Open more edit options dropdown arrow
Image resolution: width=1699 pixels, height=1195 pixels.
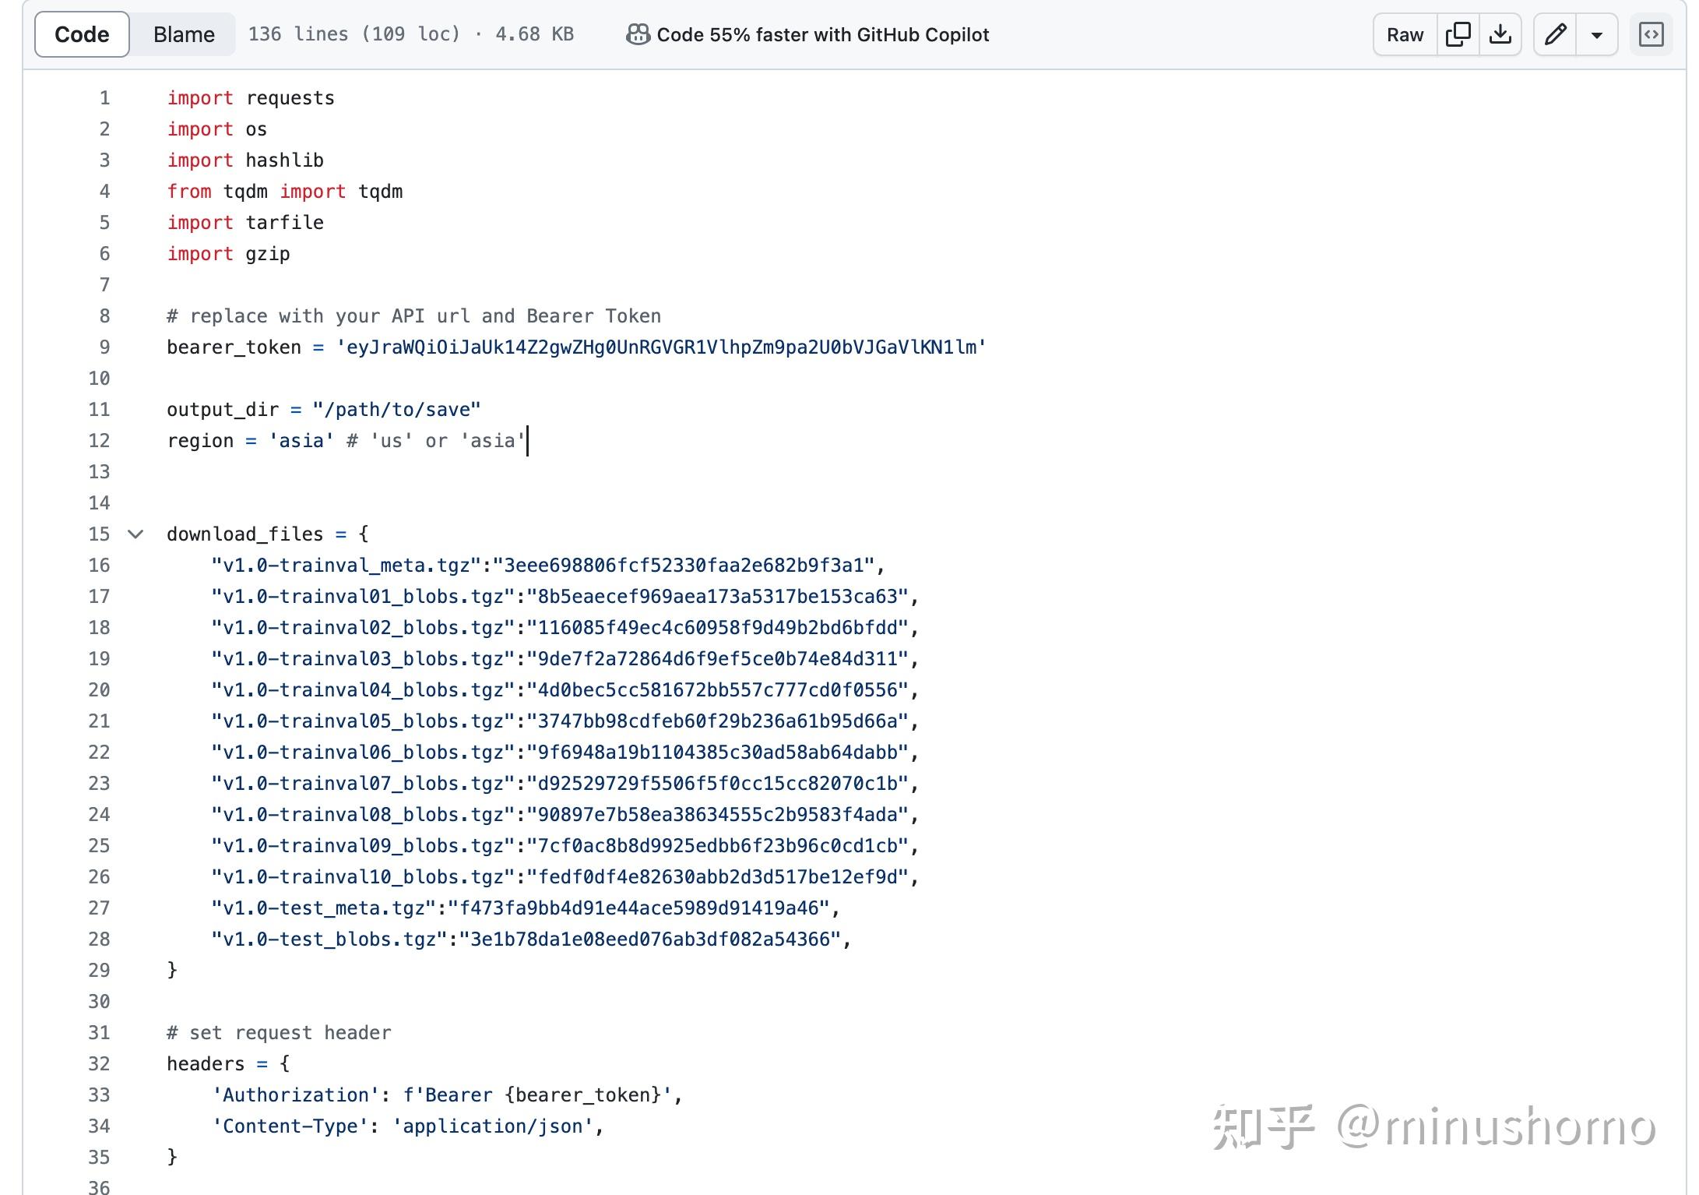click(1596, 35)
